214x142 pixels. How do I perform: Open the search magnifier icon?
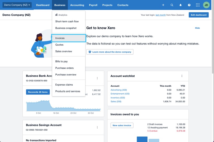coord(172,5)
